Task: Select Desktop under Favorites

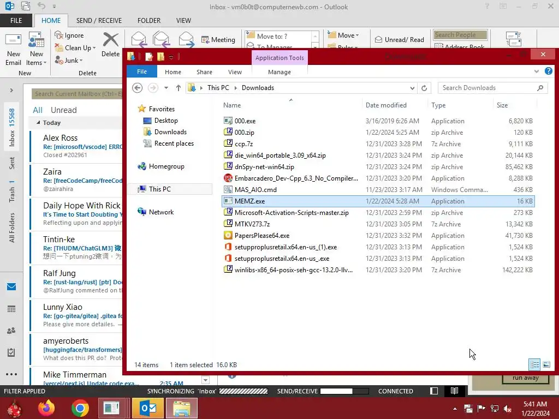Action: tap(166, 121)
